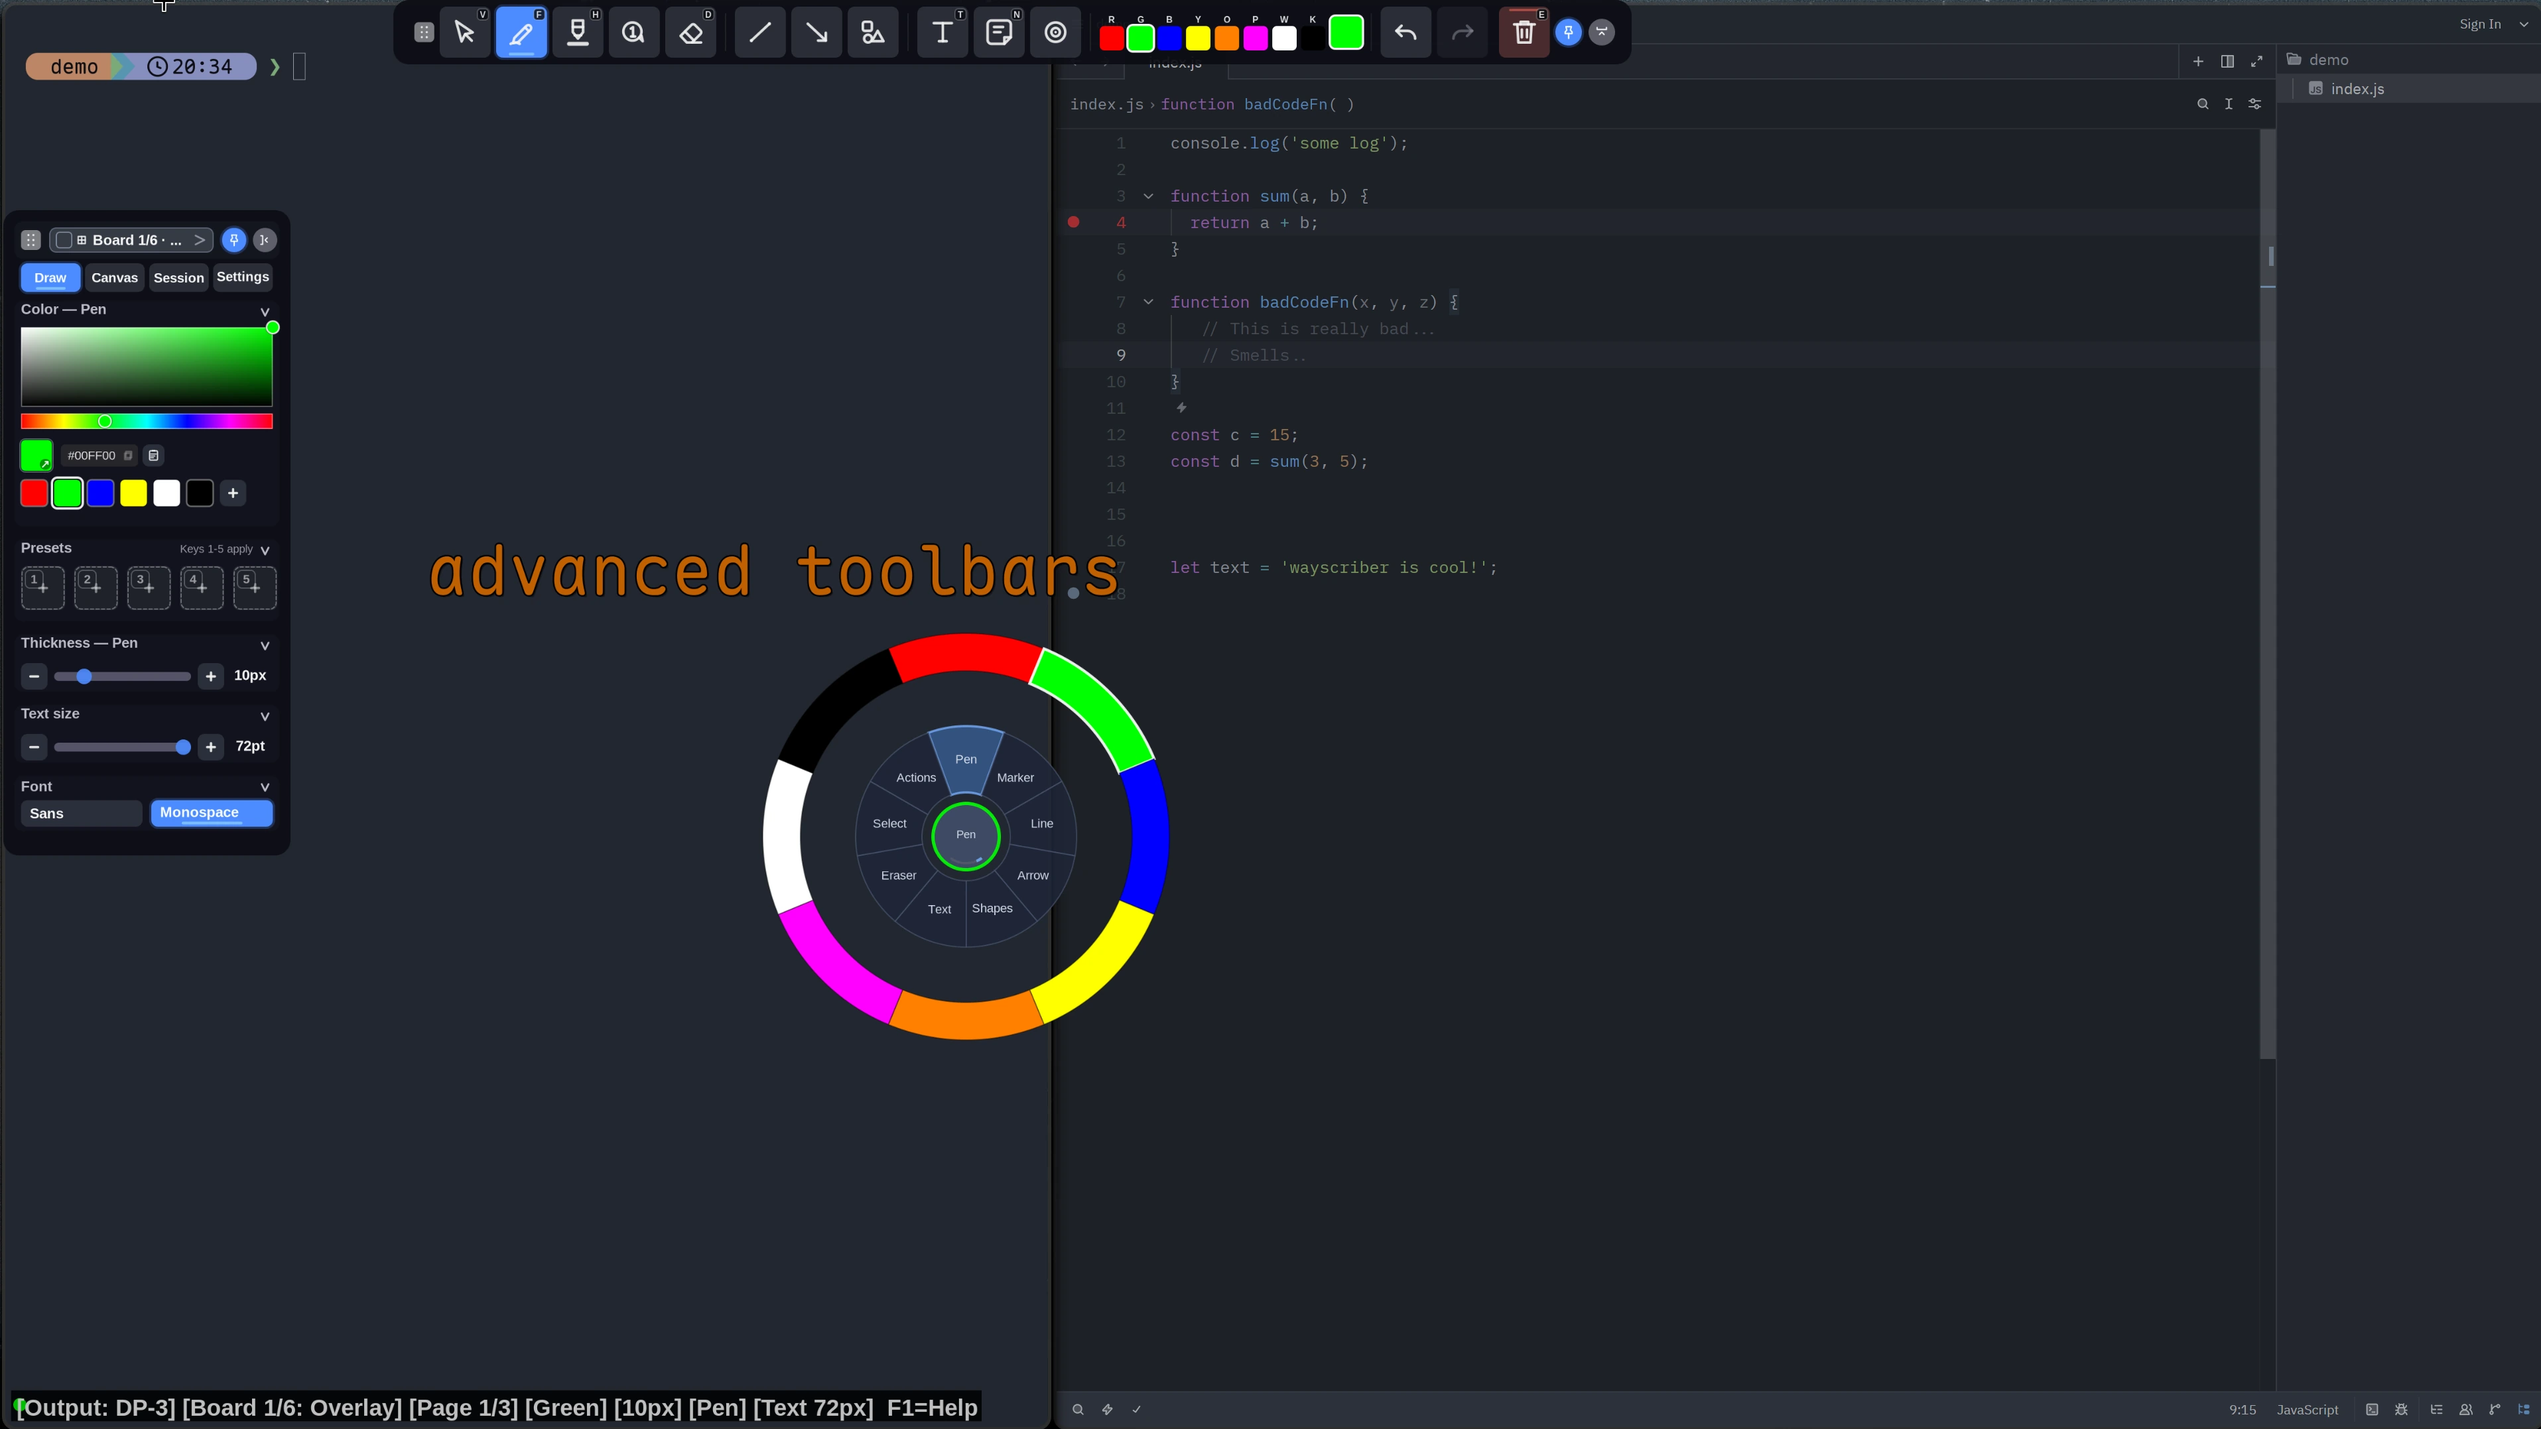Select the Eraser tool in top toolbar
The width and height of the screenshot is (2541, 1429).
[690, 32]
